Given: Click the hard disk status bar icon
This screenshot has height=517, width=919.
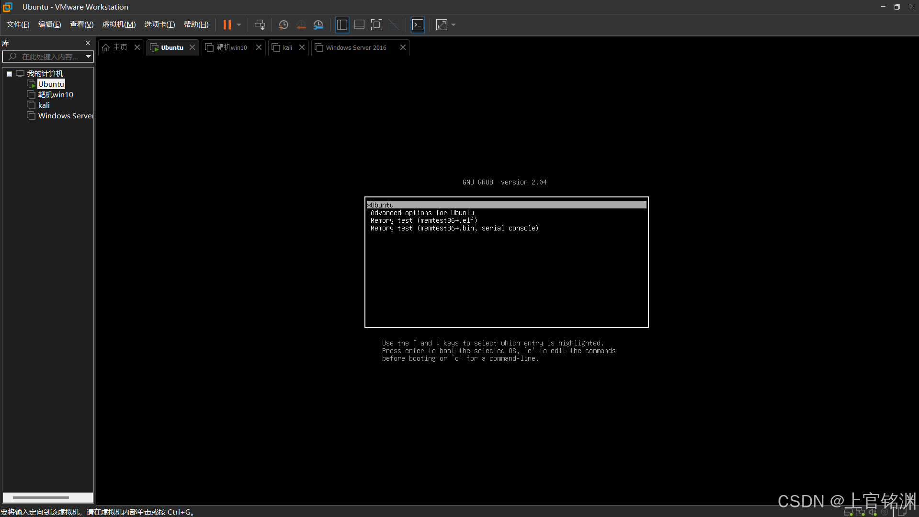Looking at the screenshot, I should tap(848, 512).
